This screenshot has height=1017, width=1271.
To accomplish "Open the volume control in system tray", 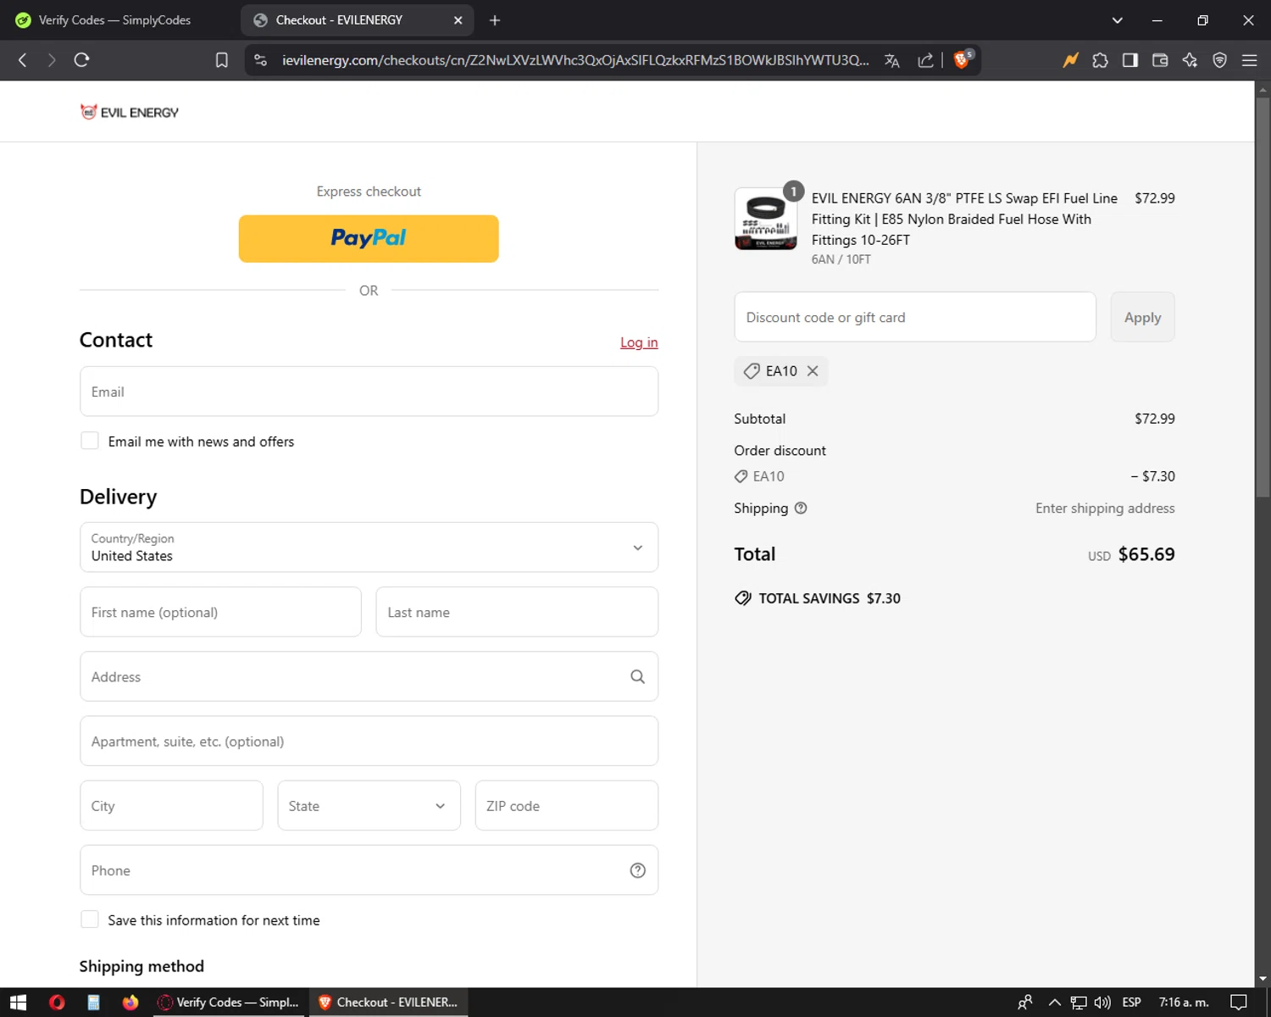I will click(x=1102, y=1003).
